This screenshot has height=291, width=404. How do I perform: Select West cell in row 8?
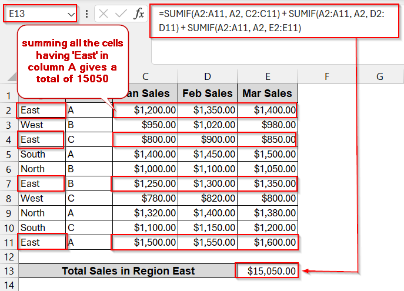click(42, 198)
